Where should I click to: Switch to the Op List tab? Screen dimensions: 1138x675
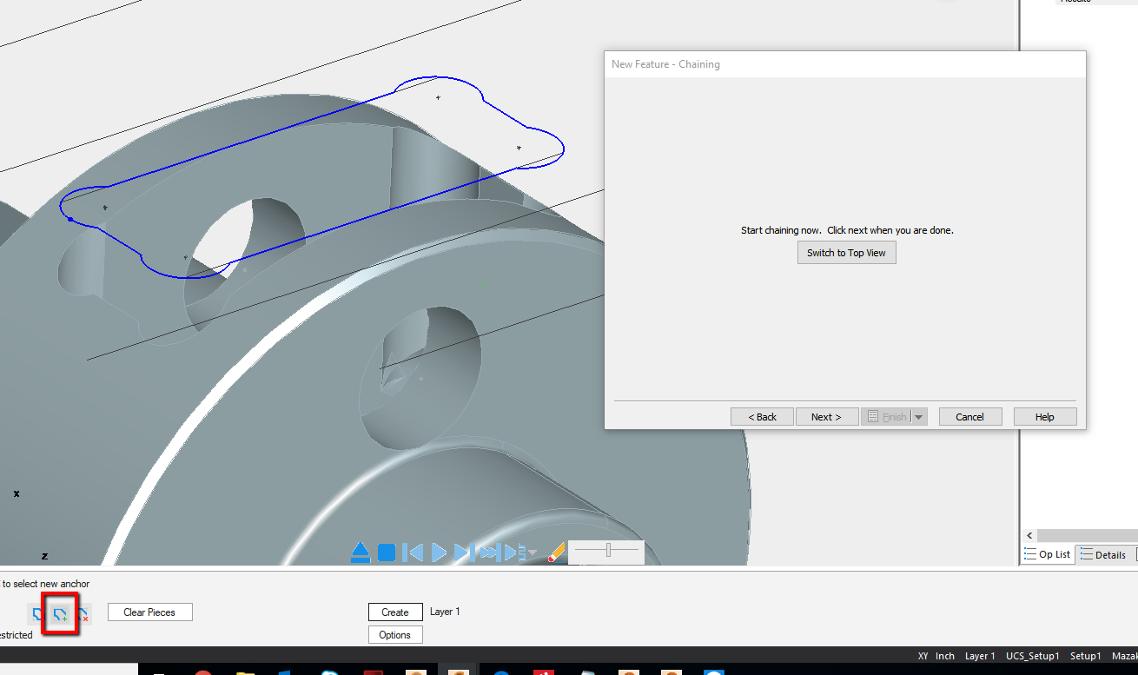pyautogui.click(x=1046, y=554)
